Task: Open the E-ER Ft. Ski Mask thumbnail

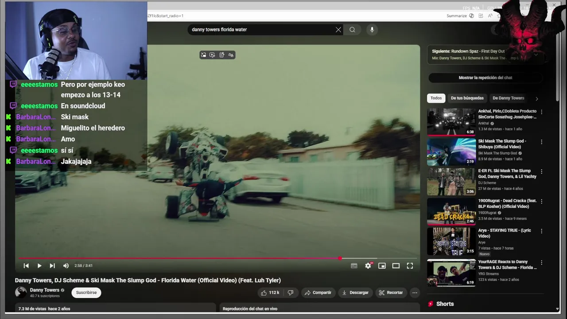Action: [451, 181]
